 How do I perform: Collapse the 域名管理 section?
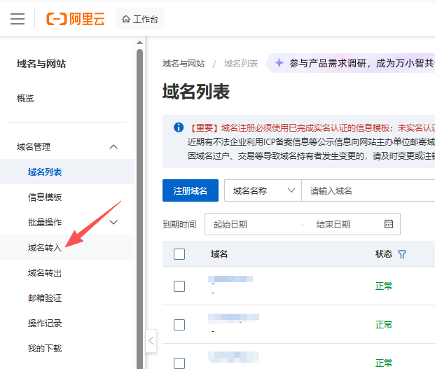tap(113, 147)
